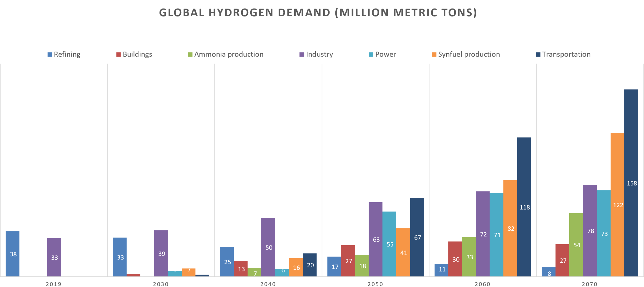Select the 'Power' legend label

(386, 54)
